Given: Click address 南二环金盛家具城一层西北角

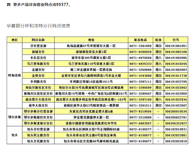Looking at the screenshot, I should [x=91, y=70].
